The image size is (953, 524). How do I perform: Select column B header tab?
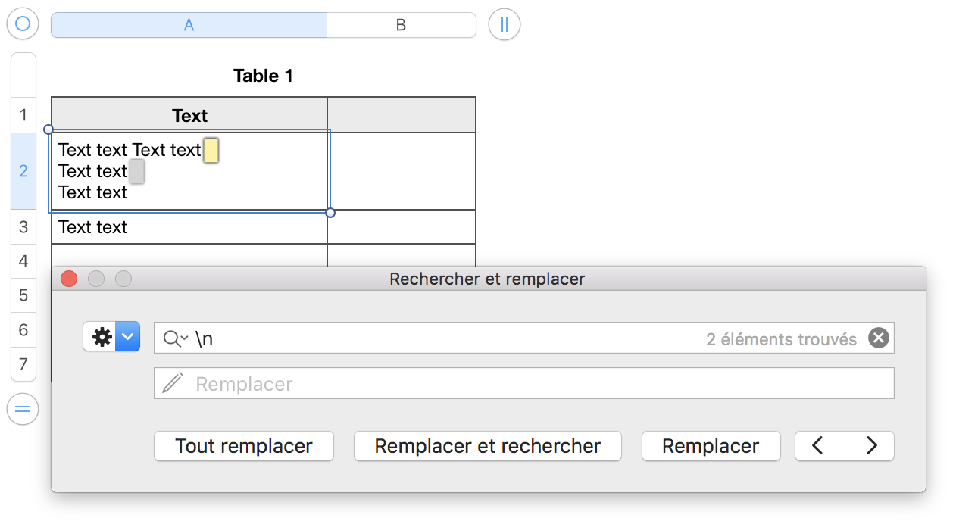401,25
